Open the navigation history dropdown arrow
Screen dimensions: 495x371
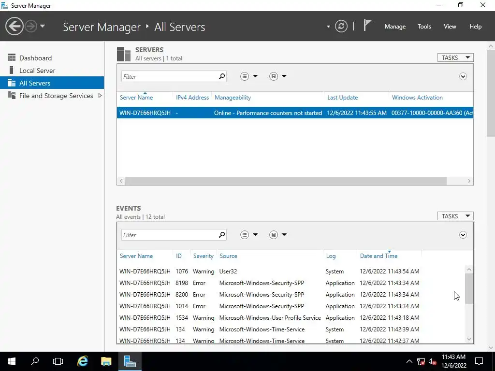[x=43, y=26]
